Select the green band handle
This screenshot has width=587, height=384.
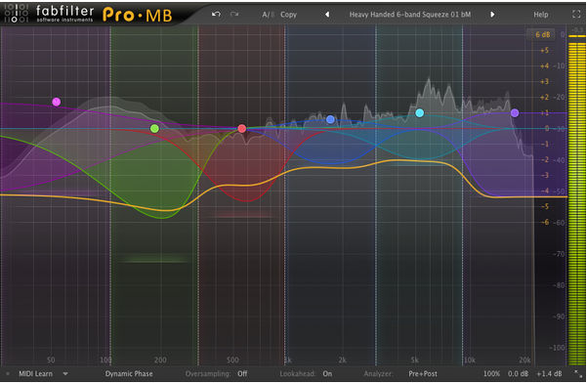[x=154, y=129]
